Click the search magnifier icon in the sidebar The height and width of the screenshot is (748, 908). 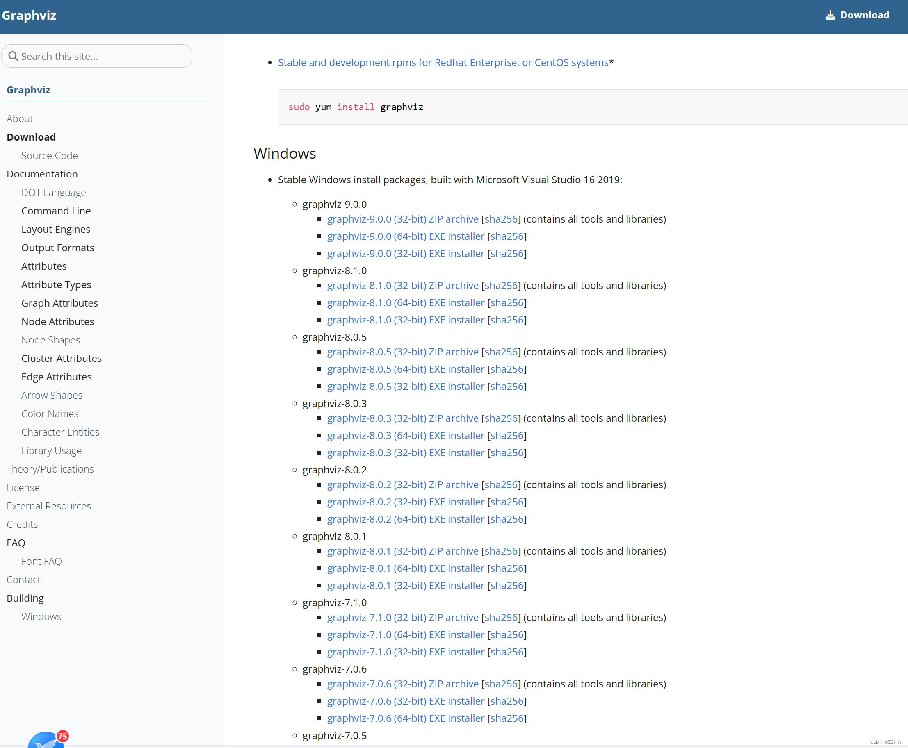tap(13, 56)
